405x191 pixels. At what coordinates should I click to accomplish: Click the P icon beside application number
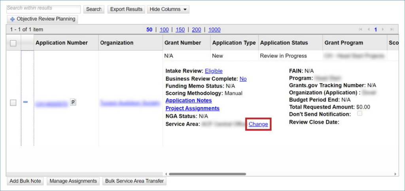pyautogui.click(x=73, y=102)
